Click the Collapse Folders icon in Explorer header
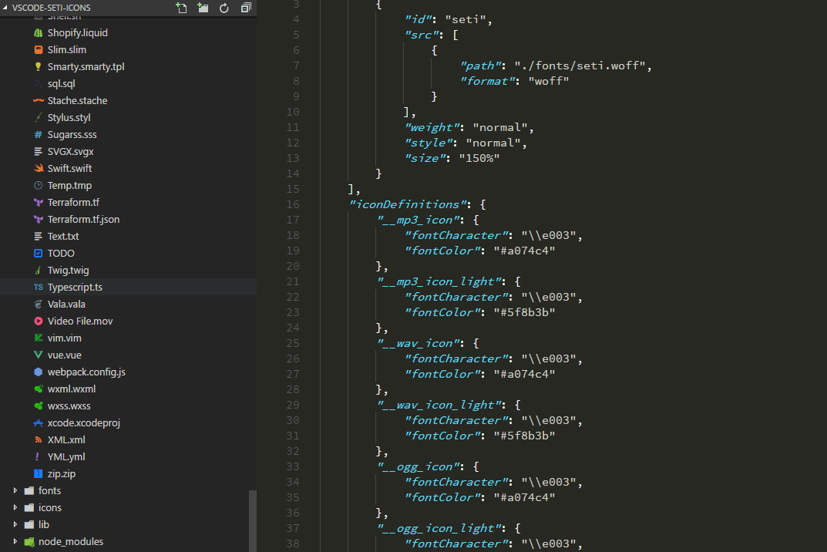 [247, 7]
